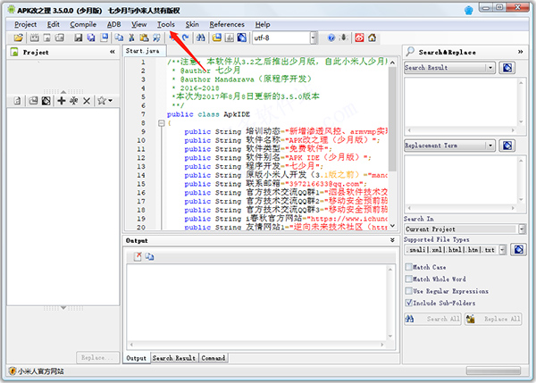
Task: Open the Compile menu
Action: [83, 24]
